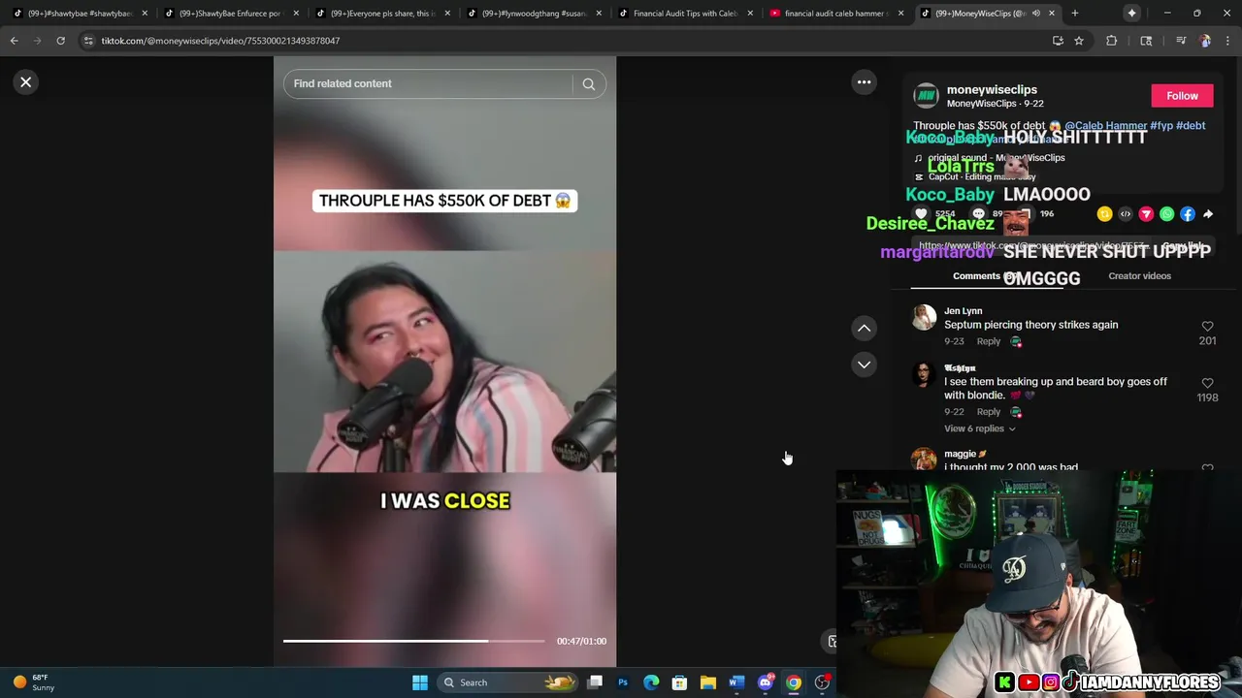The image size is (1242, 698).
Task: Reply to Jen Lynn's comment
Action: coord(988,341)
